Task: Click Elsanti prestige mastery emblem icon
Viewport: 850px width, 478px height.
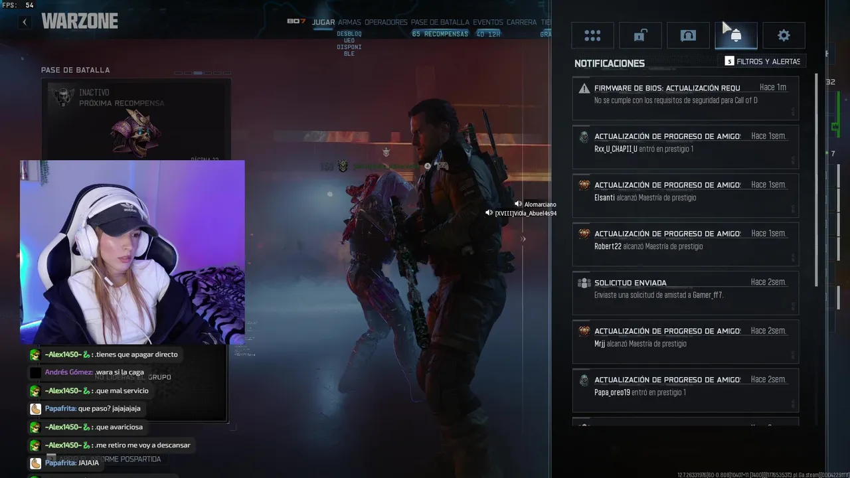Action: [584, 185]
